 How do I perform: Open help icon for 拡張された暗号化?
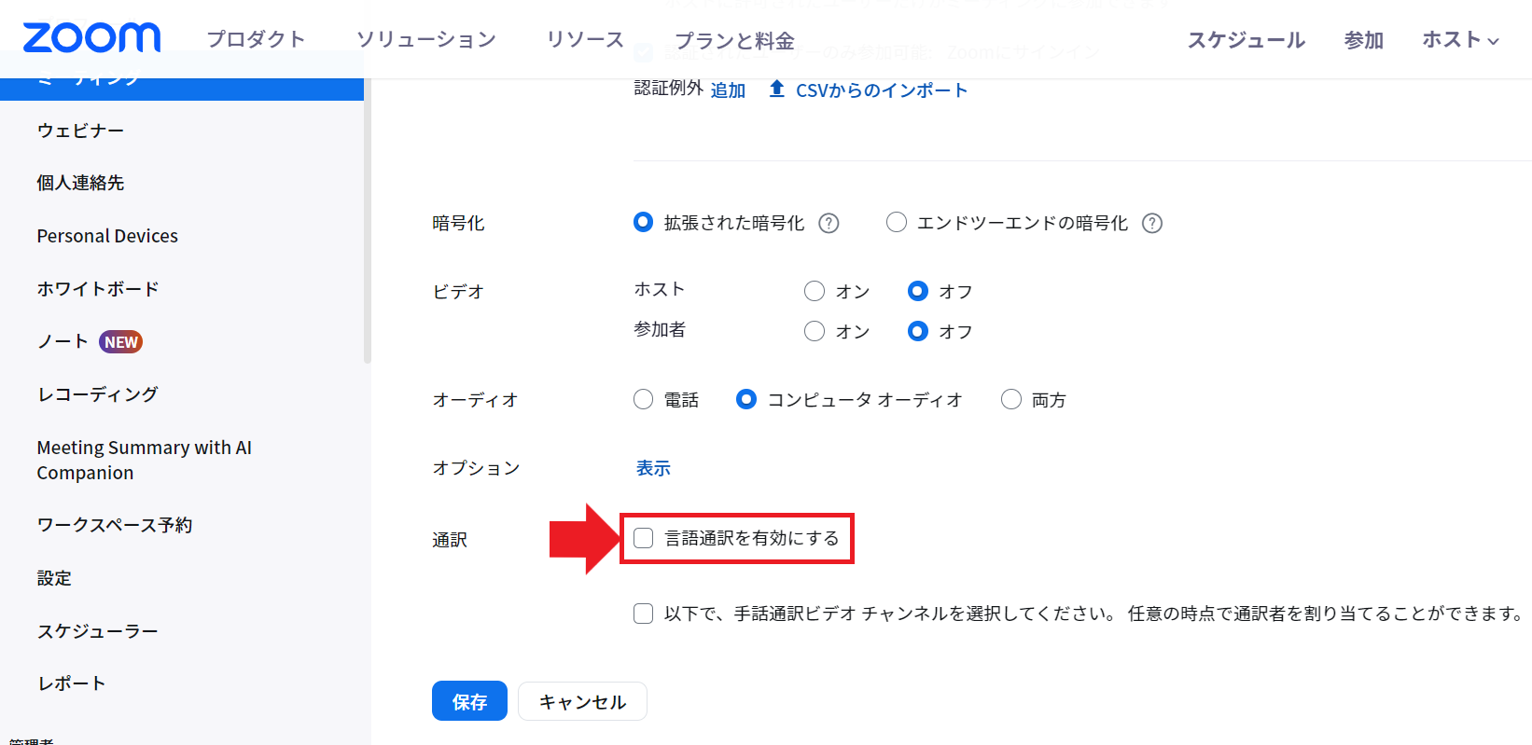pos(829,223)
